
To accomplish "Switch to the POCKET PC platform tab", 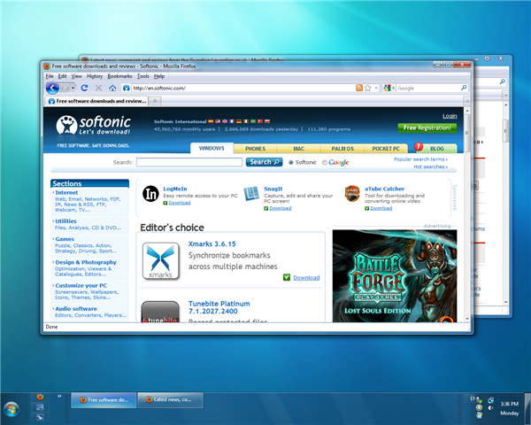I will coord(386,149).
